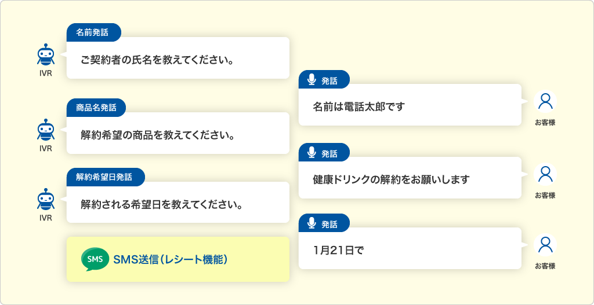Click the microphone icon above 名前は電話太郎です

[x=312, y=80]
